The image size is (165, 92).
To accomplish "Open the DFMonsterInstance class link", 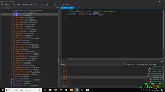I will (156, 69).
